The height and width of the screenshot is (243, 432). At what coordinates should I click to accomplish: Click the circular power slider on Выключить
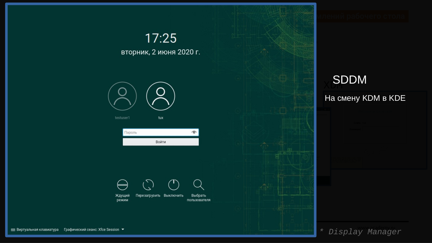(173, 184)
